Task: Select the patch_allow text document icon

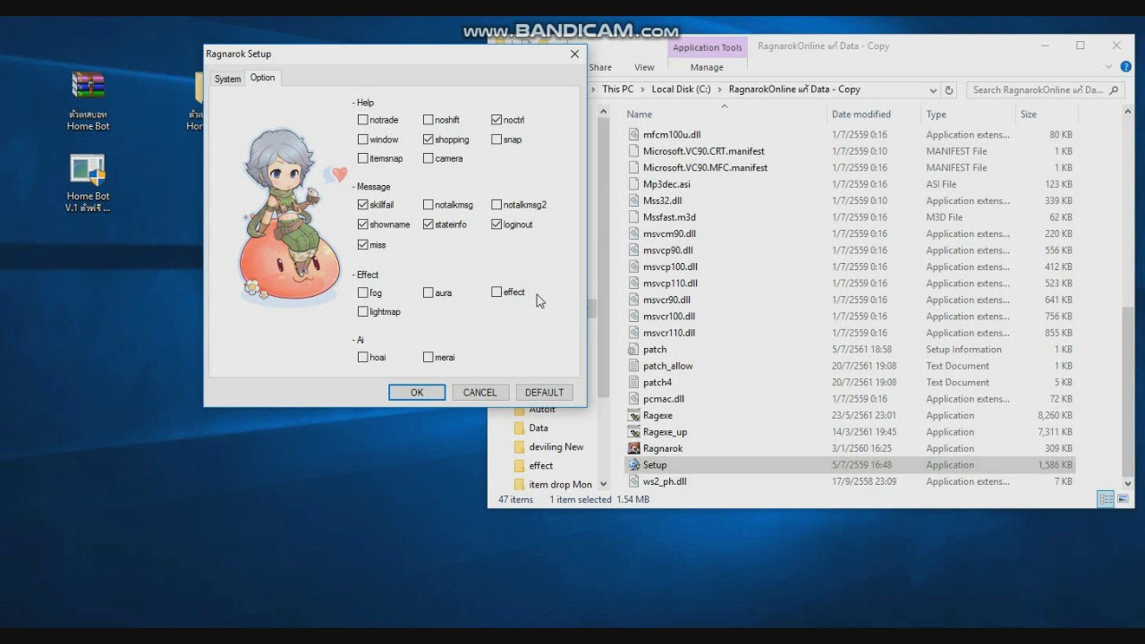Action: [x=634, y=366]
